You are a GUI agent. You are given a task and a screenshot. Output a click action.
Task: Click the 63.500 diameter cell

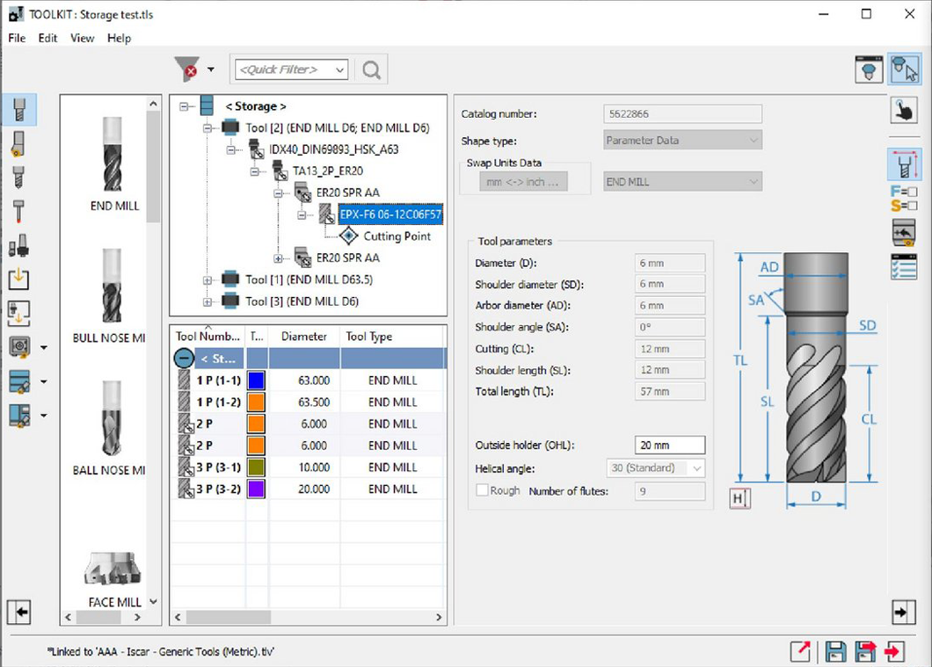(303, 402)
